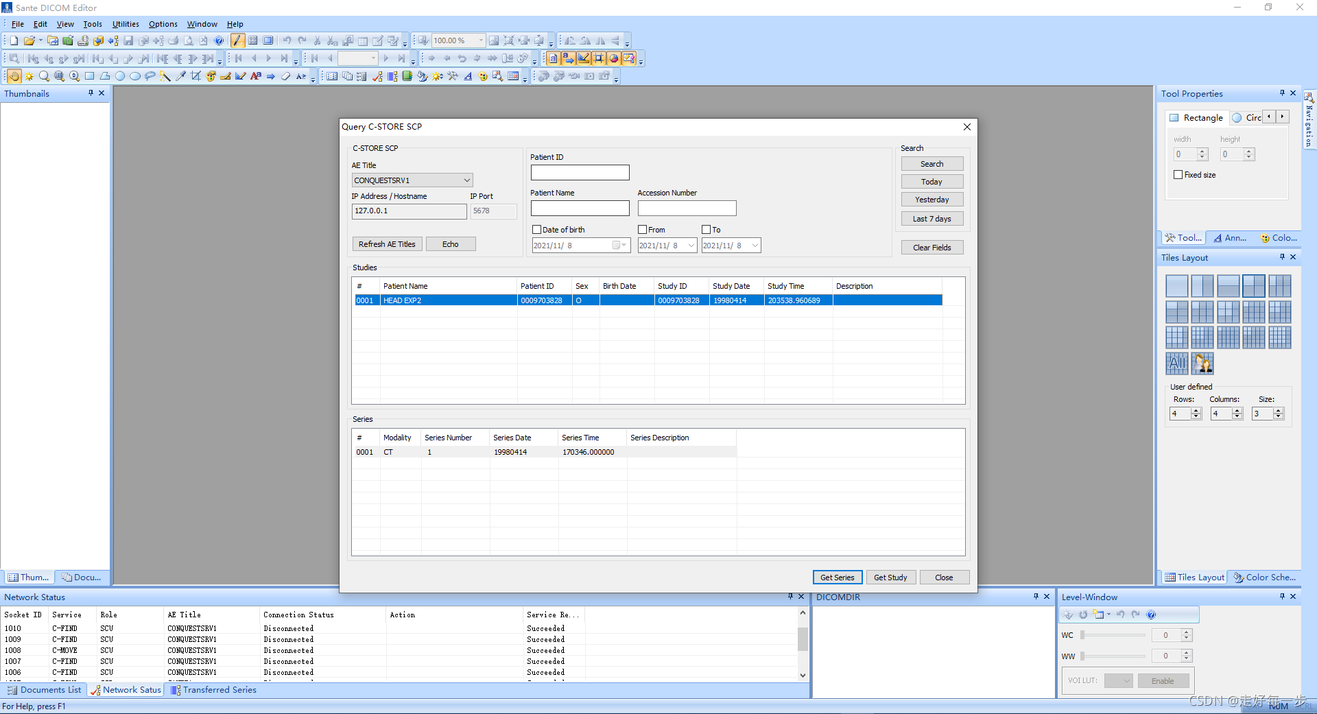Viewport: 1317px width, 714px height.
Task: Click the 'All' tiles layout icon
Action: pyautogui.click(x=1176, y=363)
